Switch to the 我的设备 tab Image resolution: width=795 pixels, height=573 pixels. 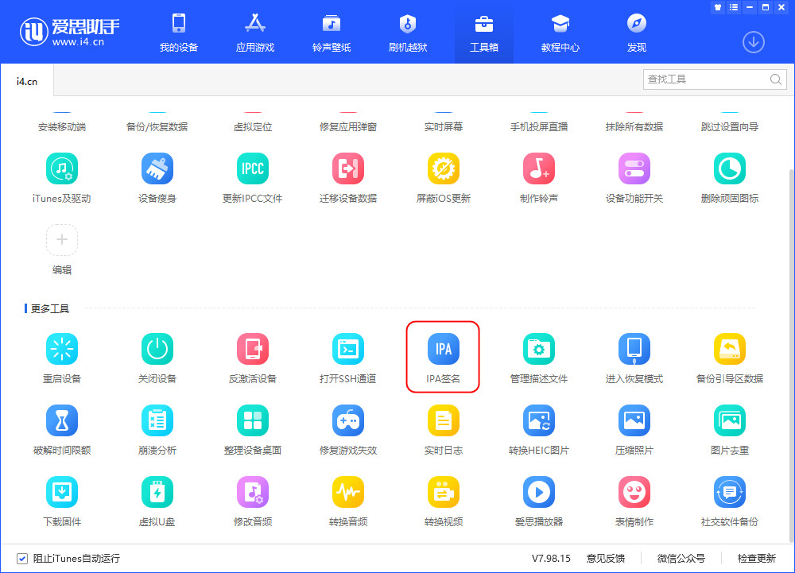click(x=178, y=32)
